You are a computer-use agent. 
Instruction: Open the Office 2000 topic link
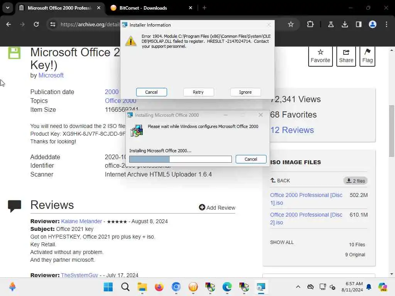pyautogui.click(x=120, y=101)
